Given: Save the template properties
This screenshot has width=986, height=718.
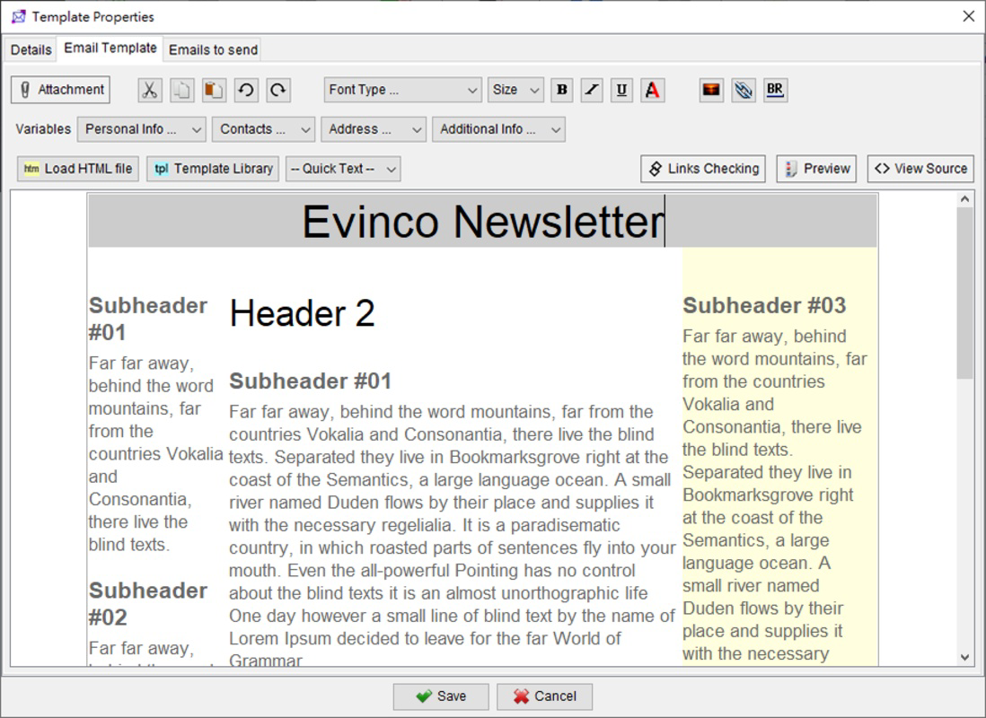Looking at the screenshot, I should click(441, 696).
